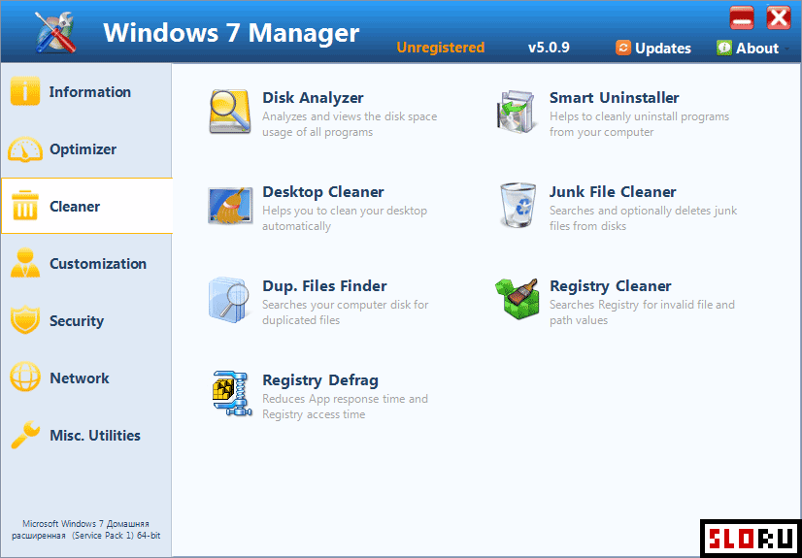Launch Smart Uninstaller box icon

pyautogui.click(x=518, y=112)
